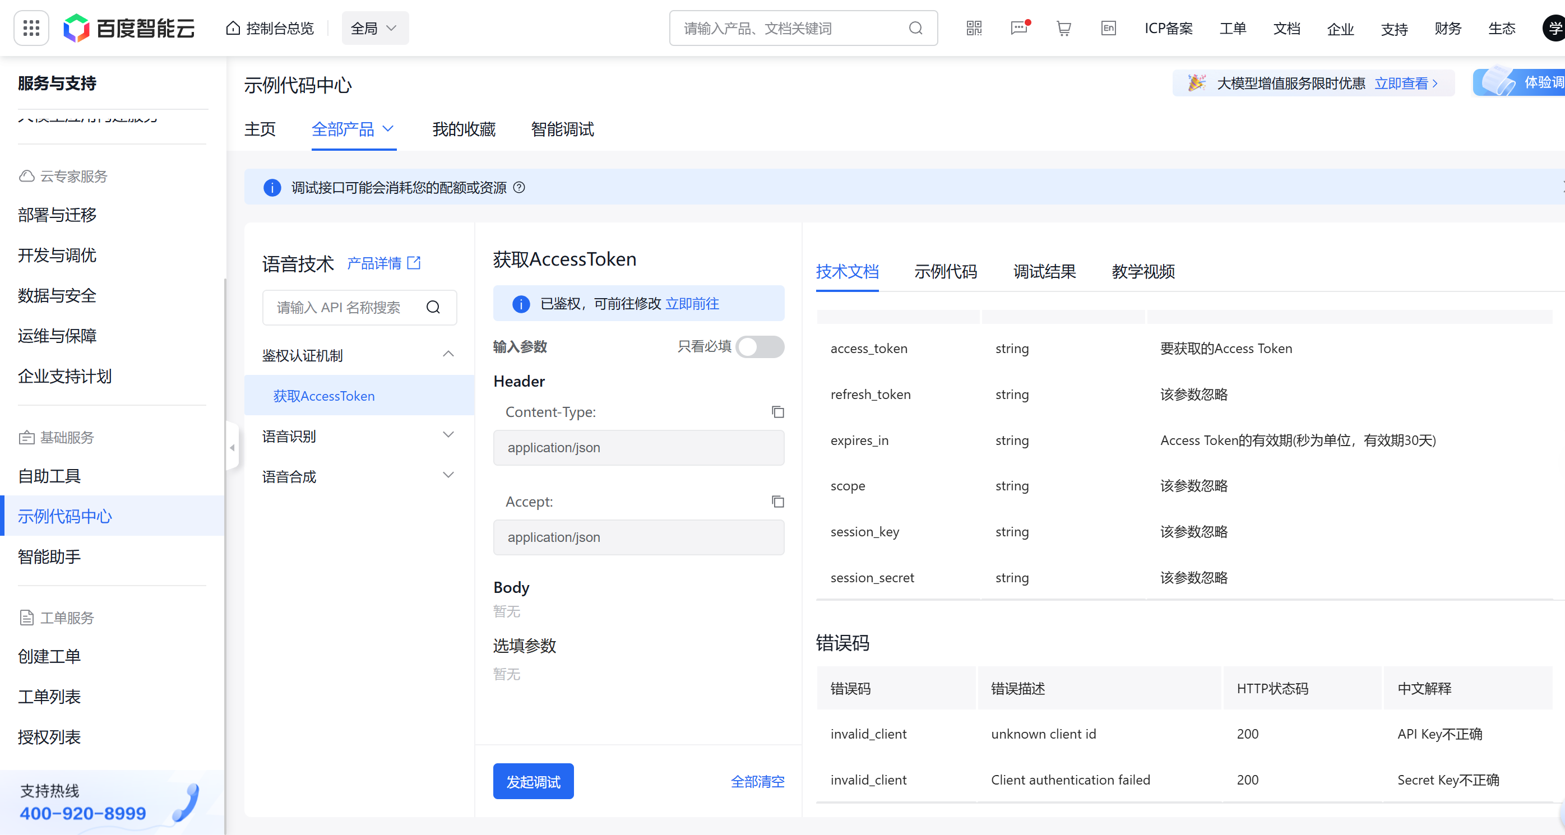Select 获取AccessToken in the sidebar list
The image size is (1565, 835).
[x=324, y=395]
